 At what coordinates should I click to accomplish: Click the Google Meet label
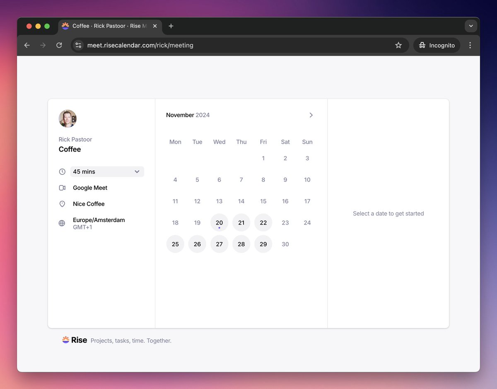(x=90, y=188)
